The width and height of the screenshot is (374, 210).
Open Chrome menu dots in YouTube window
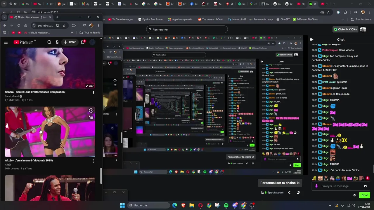tap(99, 25)
